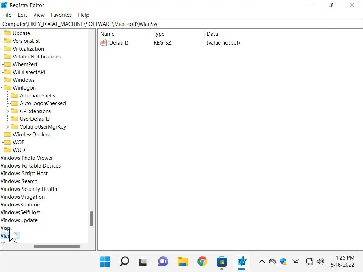Collapse the Winlogon key
Image resolution: width=363 pixels, height=272 pixels.
coord(1,88)
